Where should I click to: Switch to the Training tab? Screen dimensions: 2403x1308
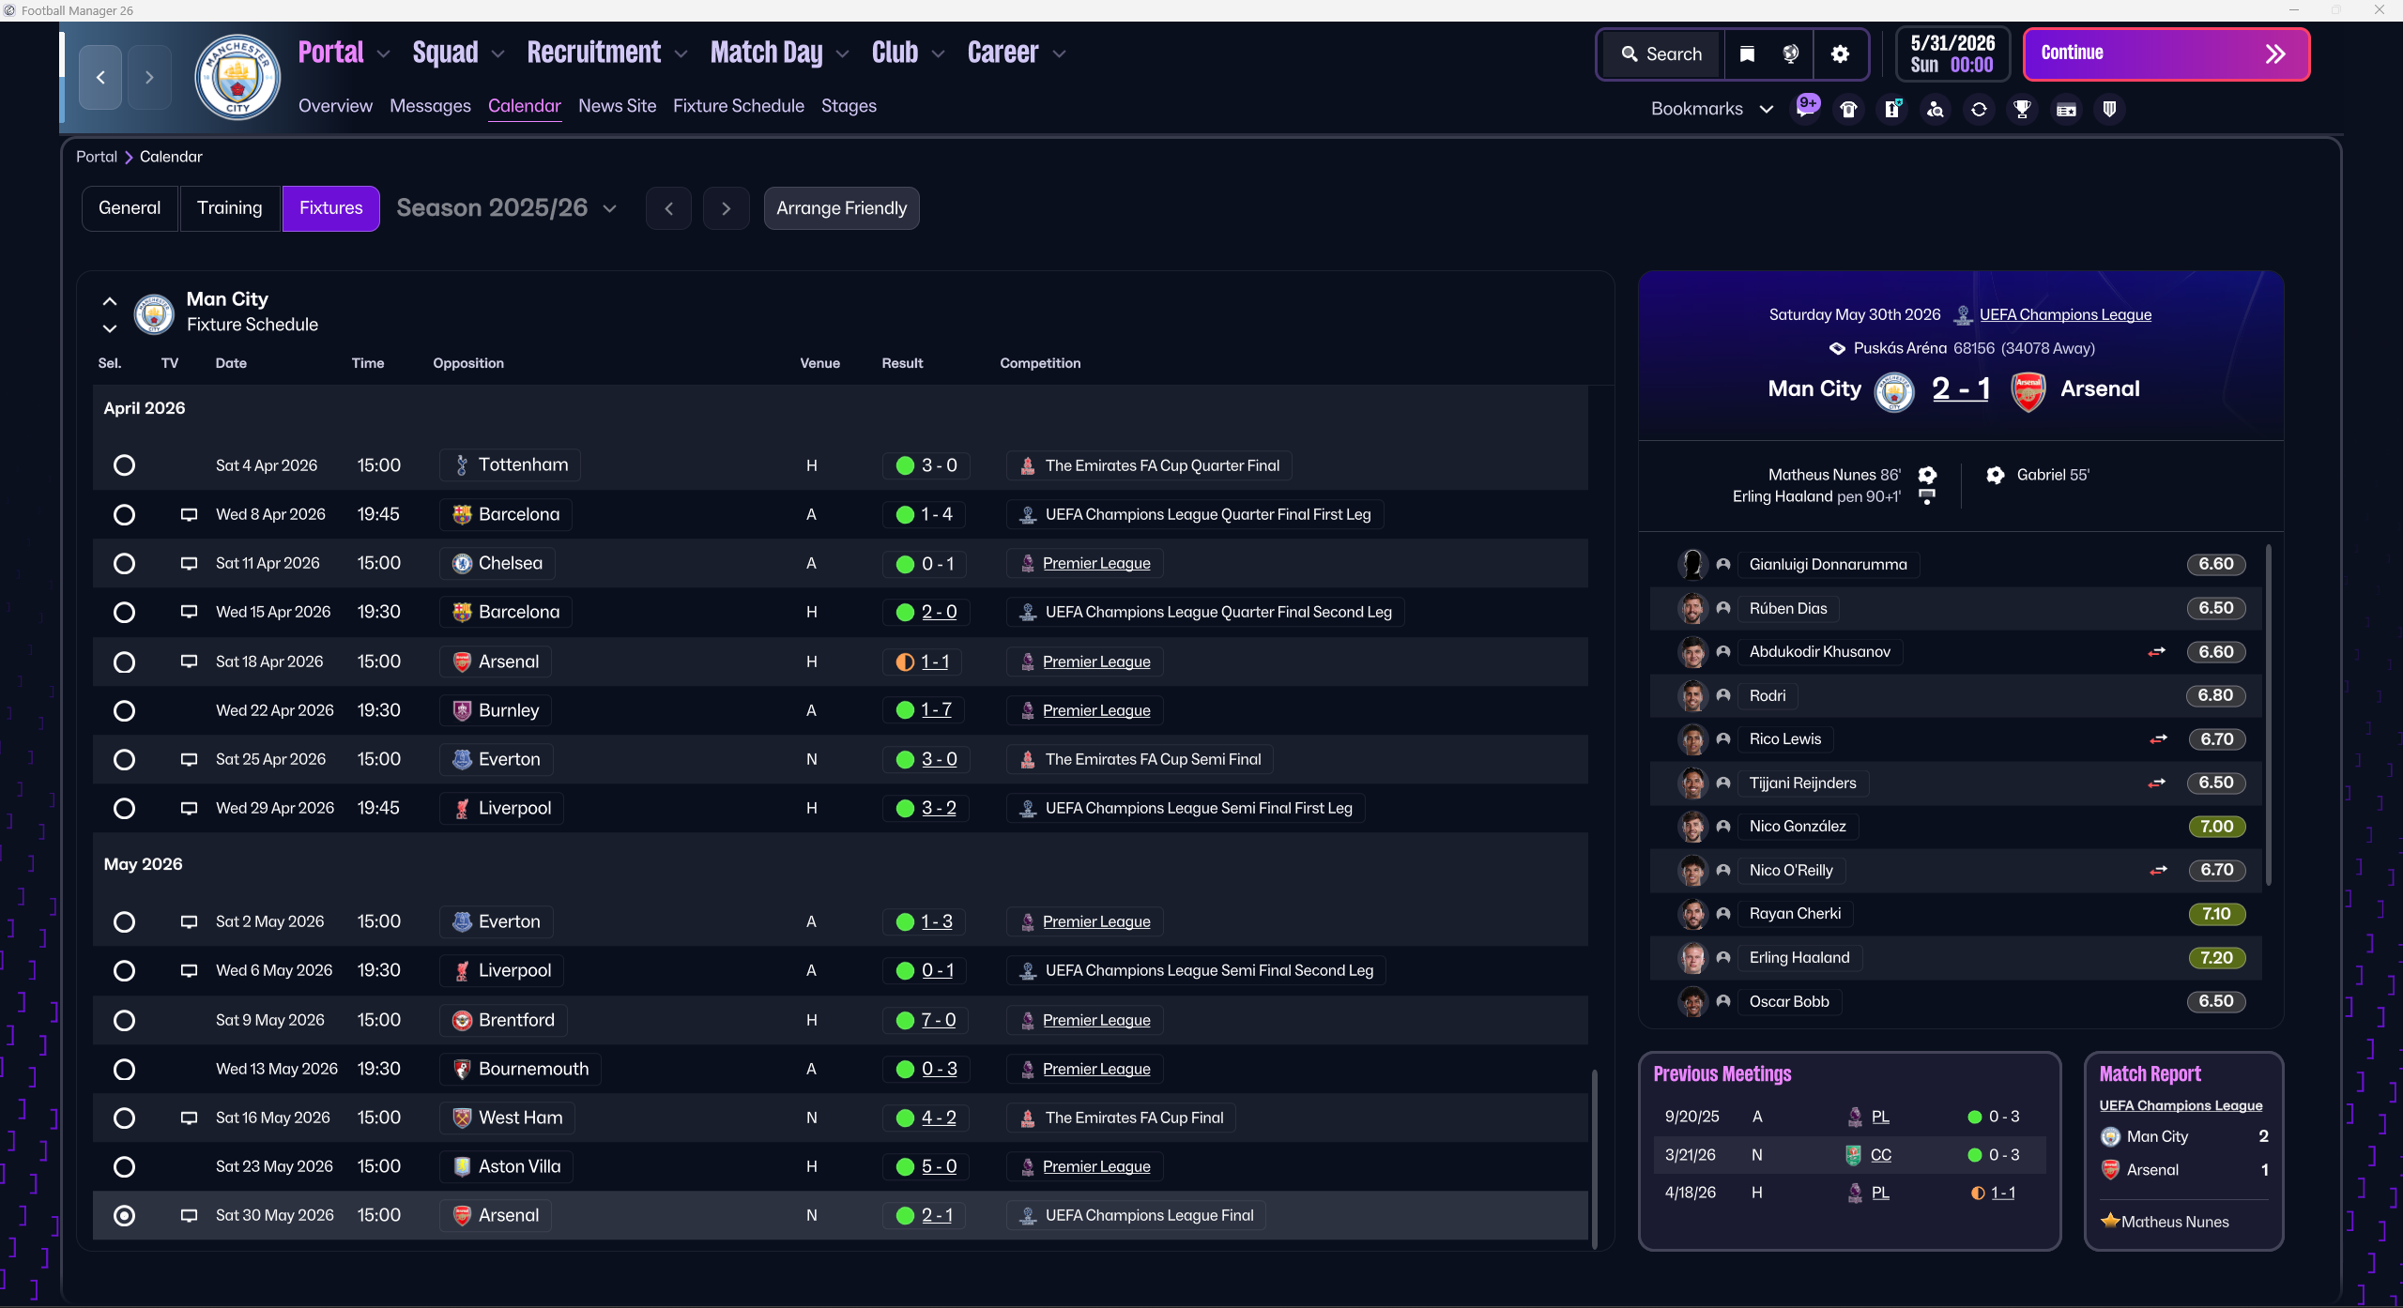pos(229,208)
